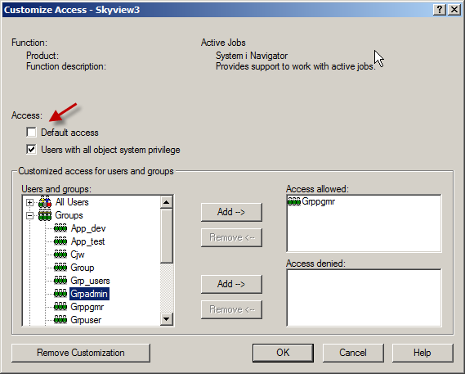Viewport: 465px width, 374px height.
Task: Click the Grp_users group icon
Action: [60, 281]
